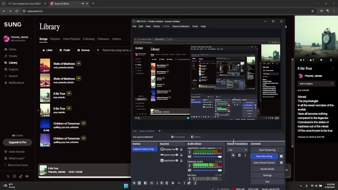The image size is (338, 190).
Task: Open Suno's Discord link
Action: (x=27, y=176)
